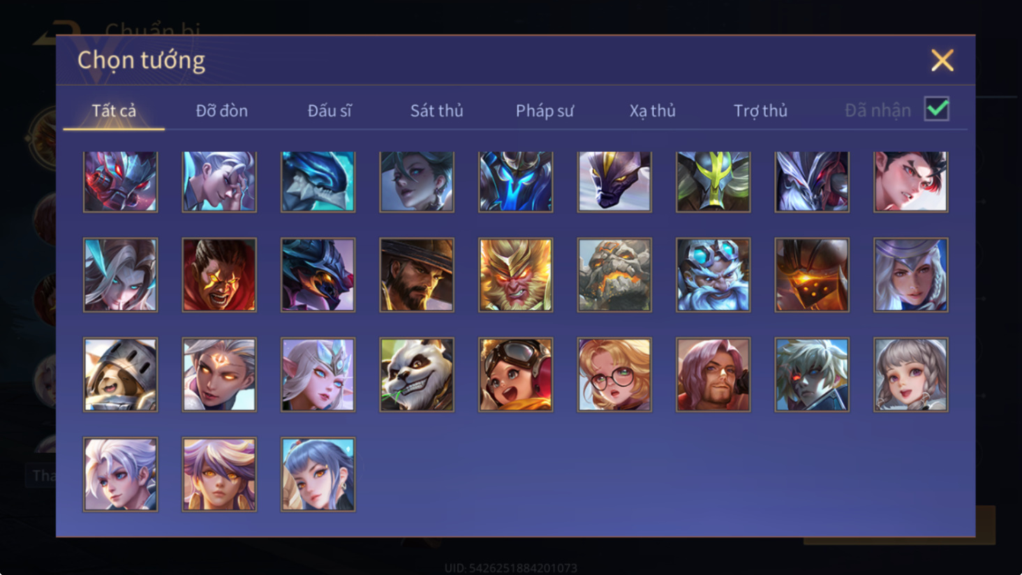Uncheck the Đã nhận checkbox
This screenshot has height=575, width=1022.
tap(937, 109)
